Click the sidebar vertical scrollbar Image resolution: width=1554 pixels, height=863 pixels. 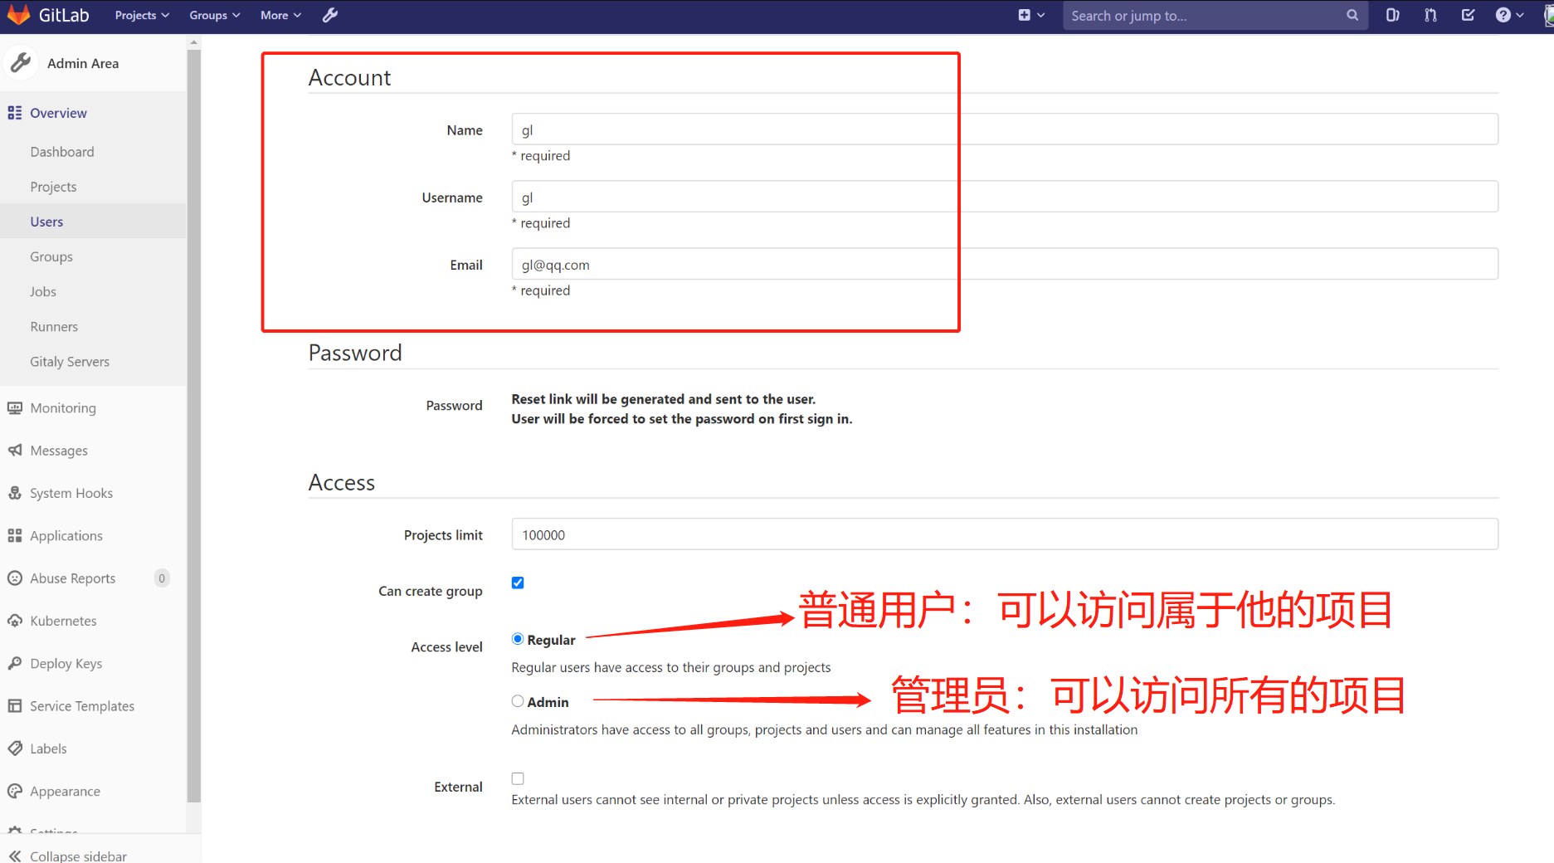pos(194,426)
